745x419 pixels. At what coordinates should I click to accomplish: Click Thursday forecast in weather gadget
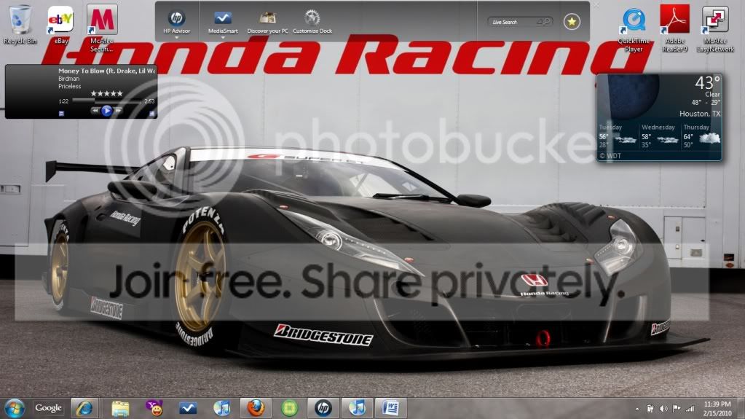click(x=701, y=136)
